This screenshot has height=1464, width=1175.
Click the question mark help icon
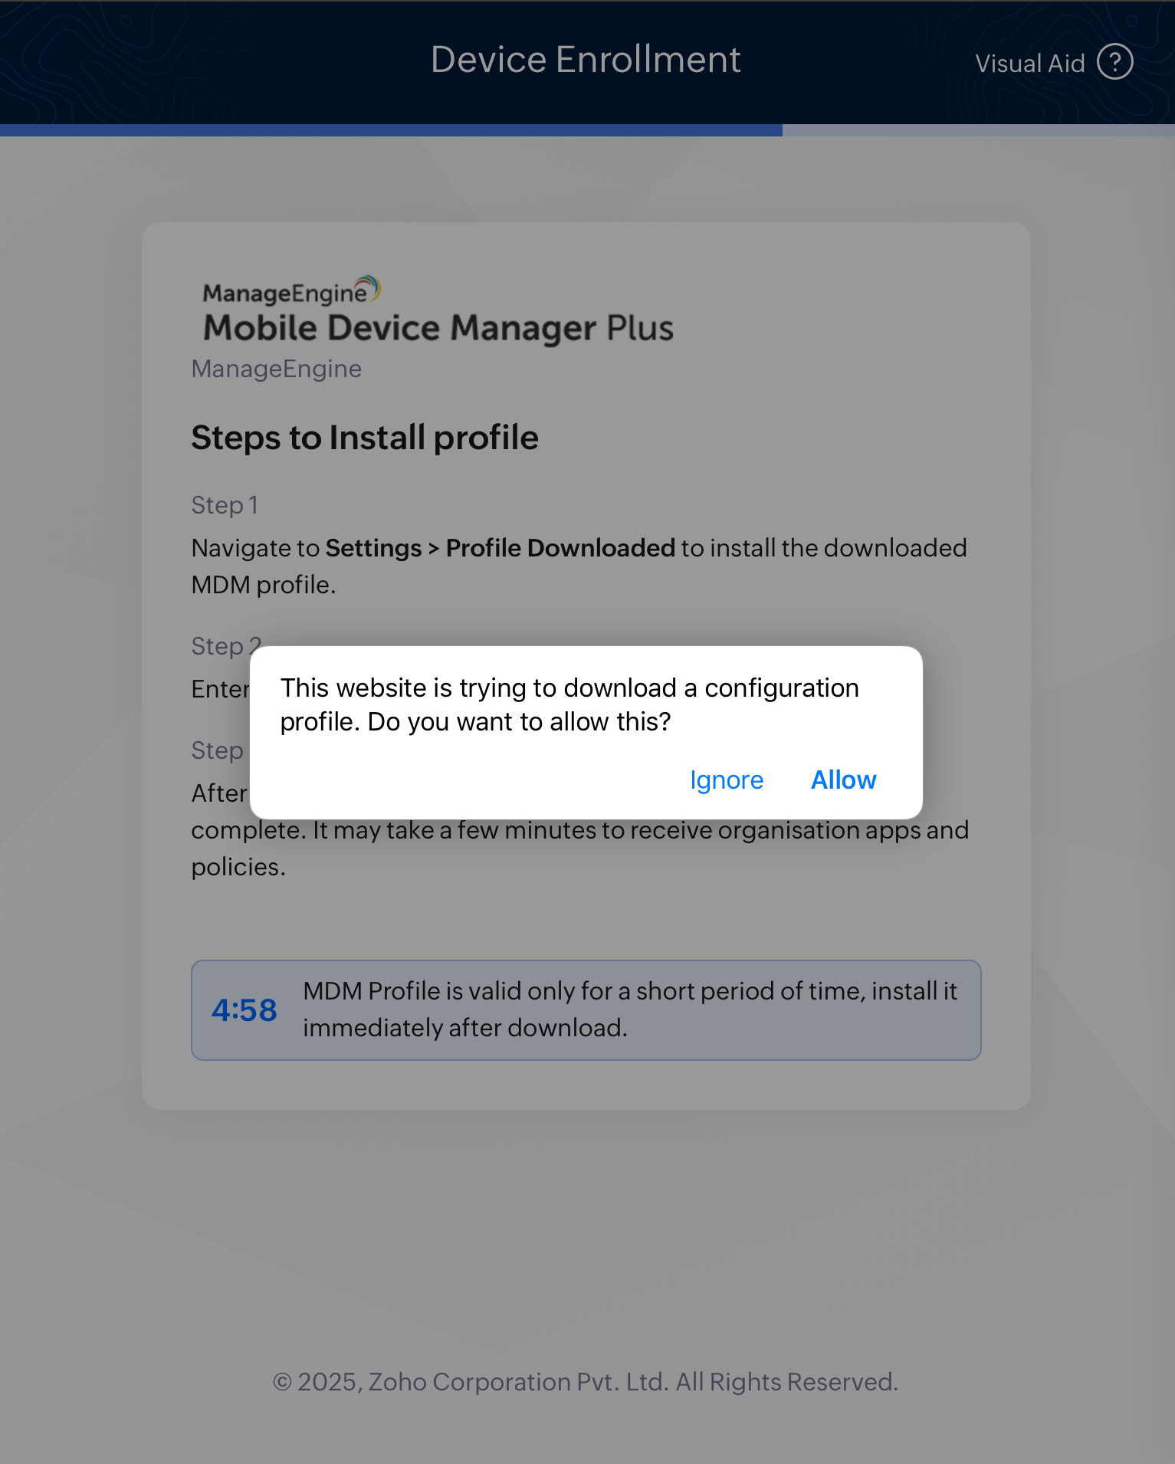click(1115, 62)
